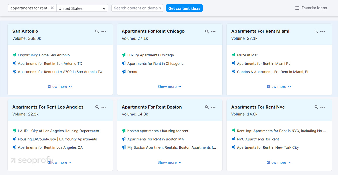This screenshot has width=338, height=175.
Task: Click green megaphone beside Luxury Apartments Chicago
Action: (x=124, y=55)
